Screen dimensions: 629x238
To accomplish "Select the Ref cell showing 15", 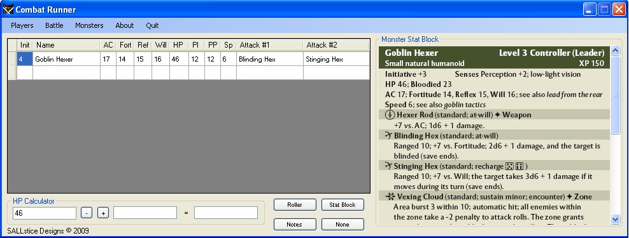I will [x=143, y=59].
